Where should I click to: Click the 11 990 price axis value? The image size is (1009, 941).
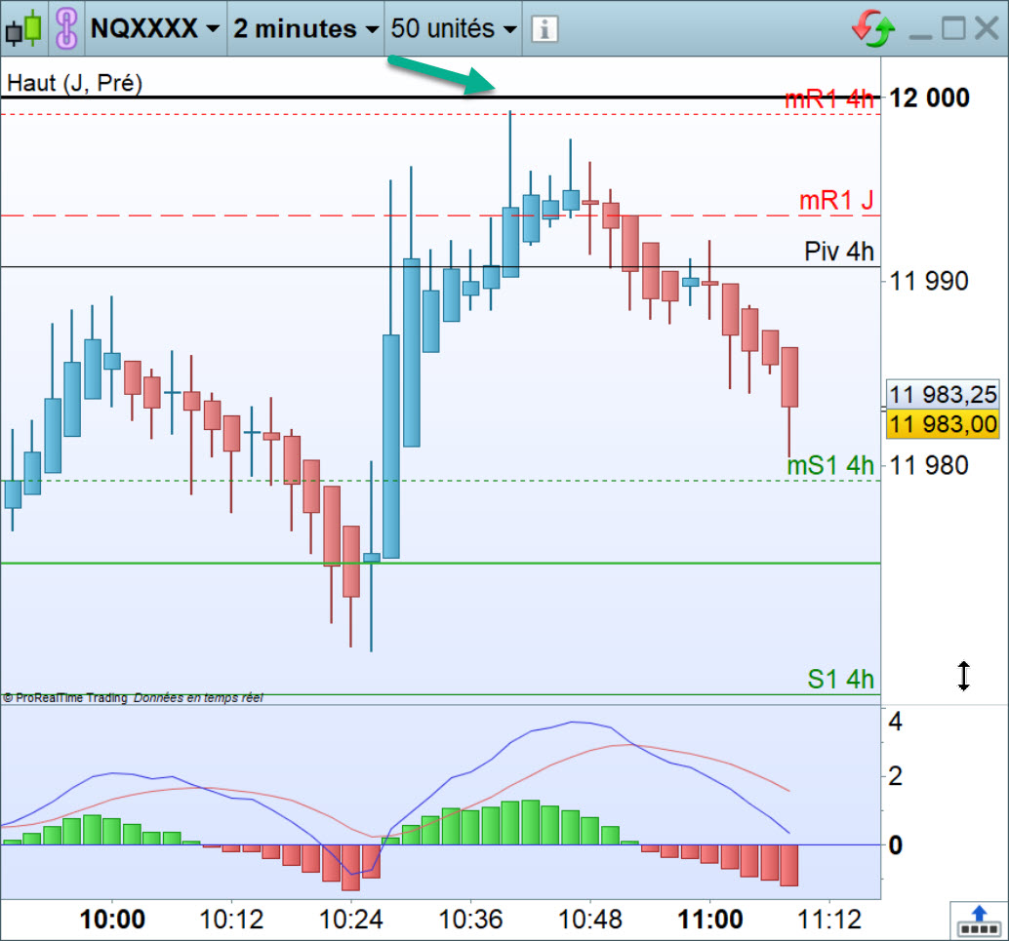coord(929,281)
